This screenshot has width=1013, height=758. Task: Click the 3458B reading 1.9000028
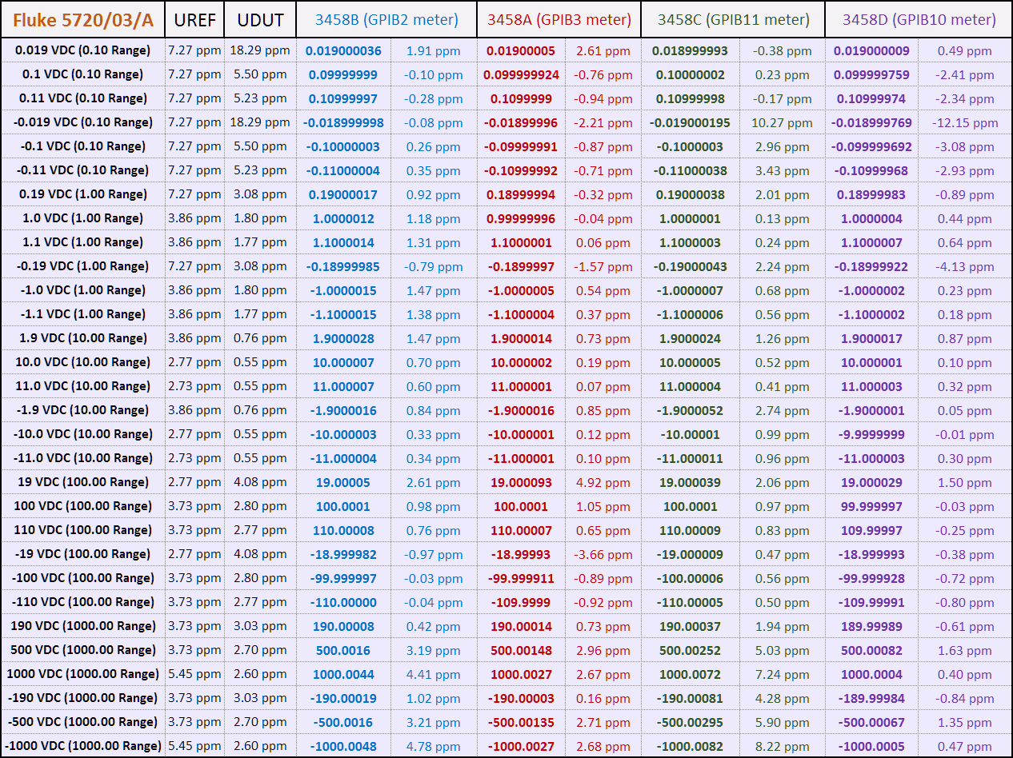(x=344, y=339)
